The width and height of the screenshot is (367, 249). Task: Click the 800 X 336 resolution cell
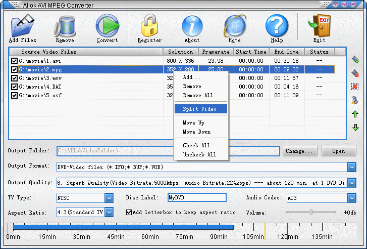(x=180, y=61)
